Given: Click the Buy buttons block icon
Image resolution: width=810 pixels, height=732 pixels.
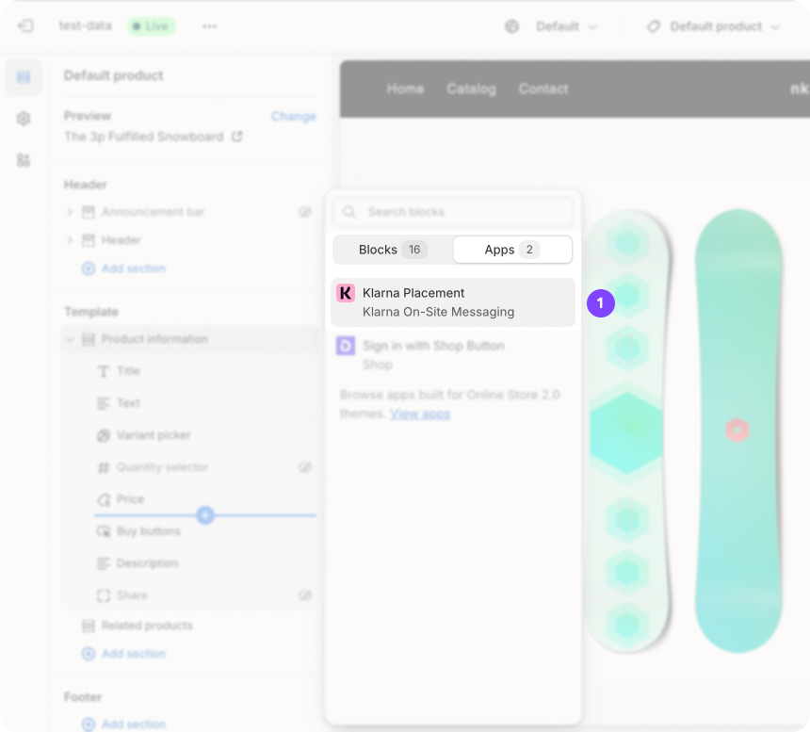Looking at the screenshot, I should pos(104,531).
